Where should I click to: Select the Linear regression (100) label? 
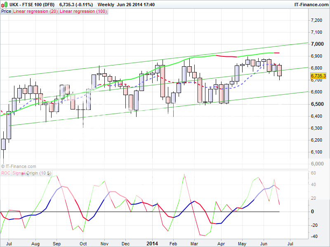point(83,12)
